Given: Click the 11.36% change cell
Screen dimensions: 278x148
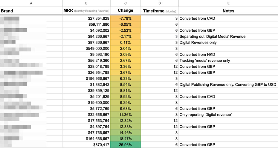Looking at the screenshot, I should click(x=126, y=115).
